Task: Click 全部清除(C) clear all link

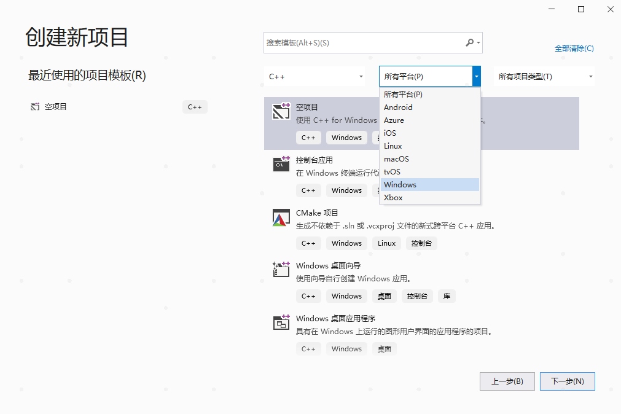Action: [574, 49]
